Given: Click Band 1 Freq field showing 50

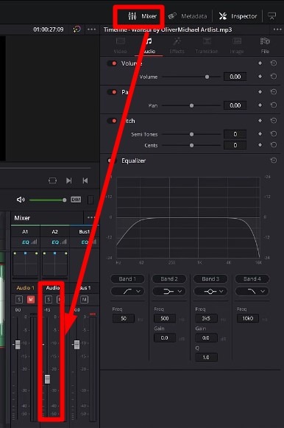Looking at the screenshot, I should point(124,318).
